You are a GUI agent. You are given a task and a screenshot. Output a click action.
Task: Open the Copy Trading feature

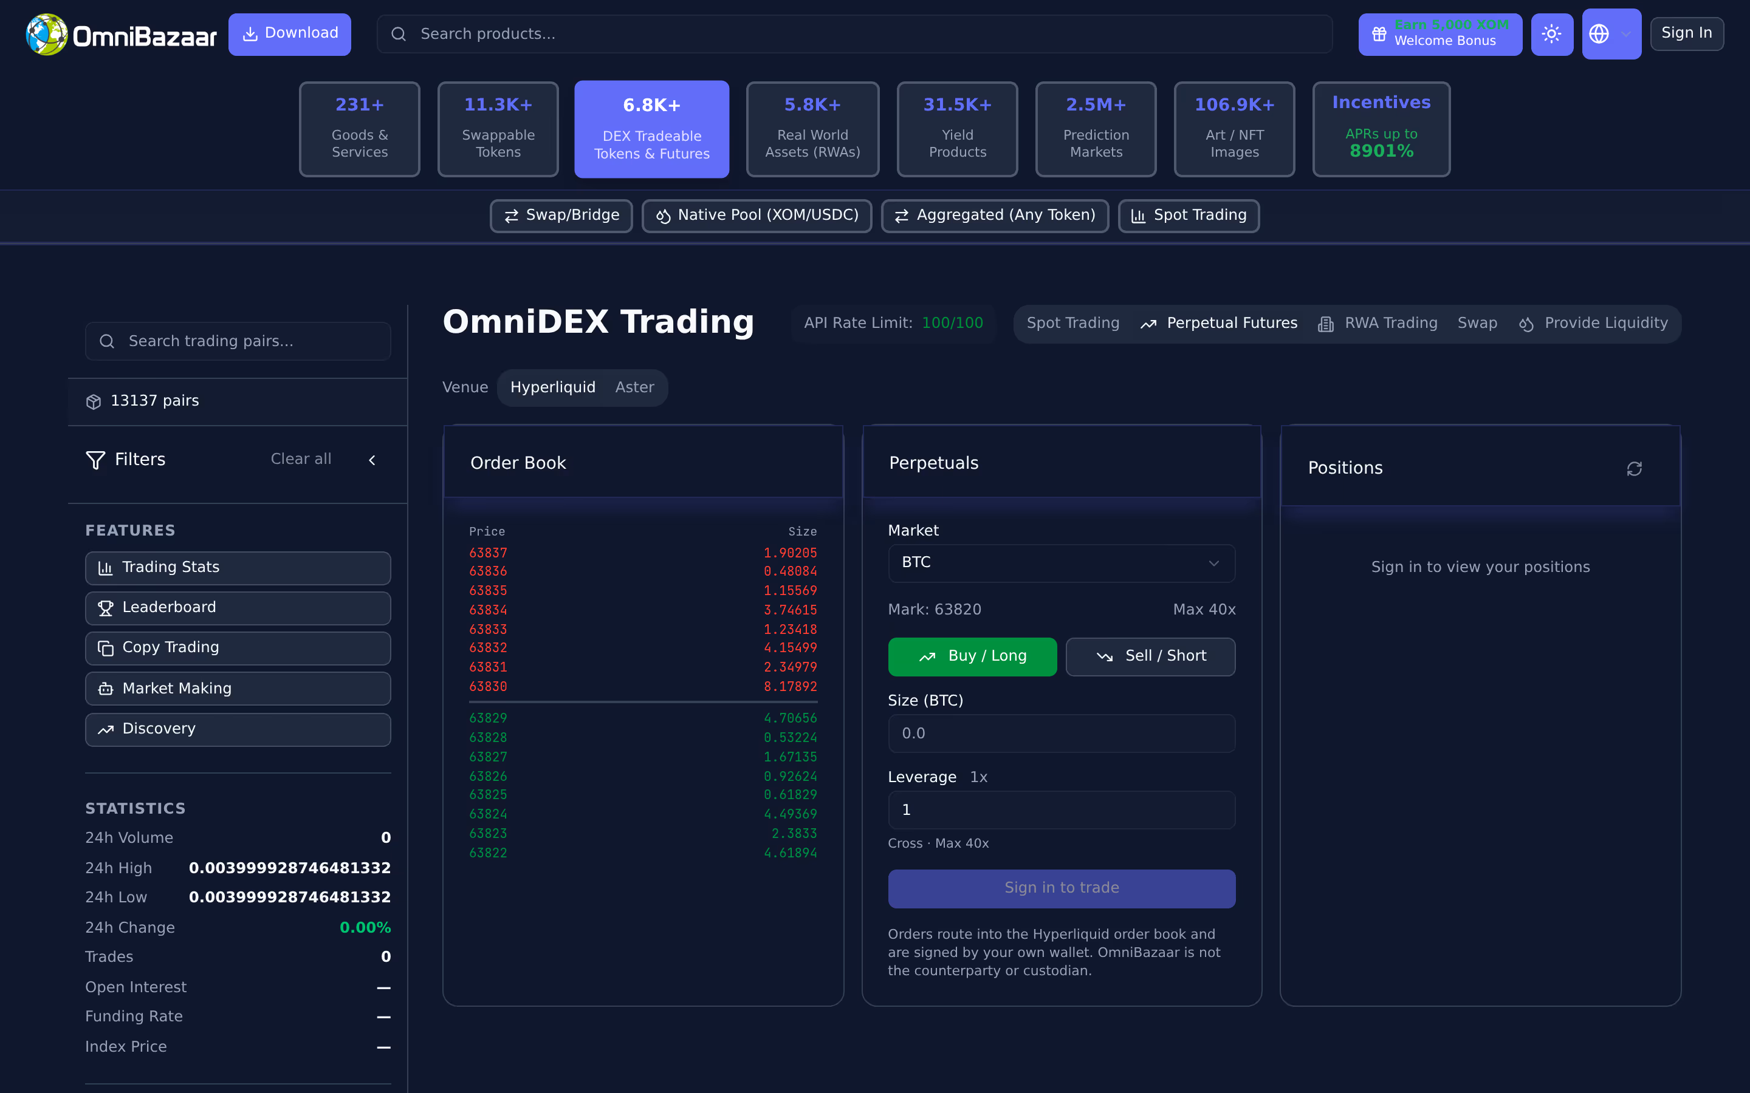click(x=238, y=649)
